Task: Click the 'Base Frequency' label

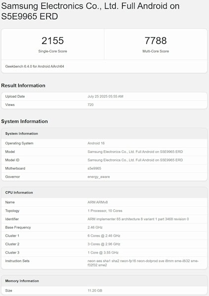Action: [18, 227]
